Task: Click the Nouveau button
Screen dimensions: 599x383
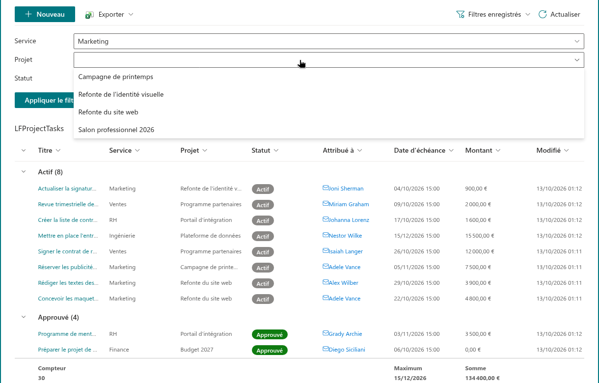Action: [45, 14]
